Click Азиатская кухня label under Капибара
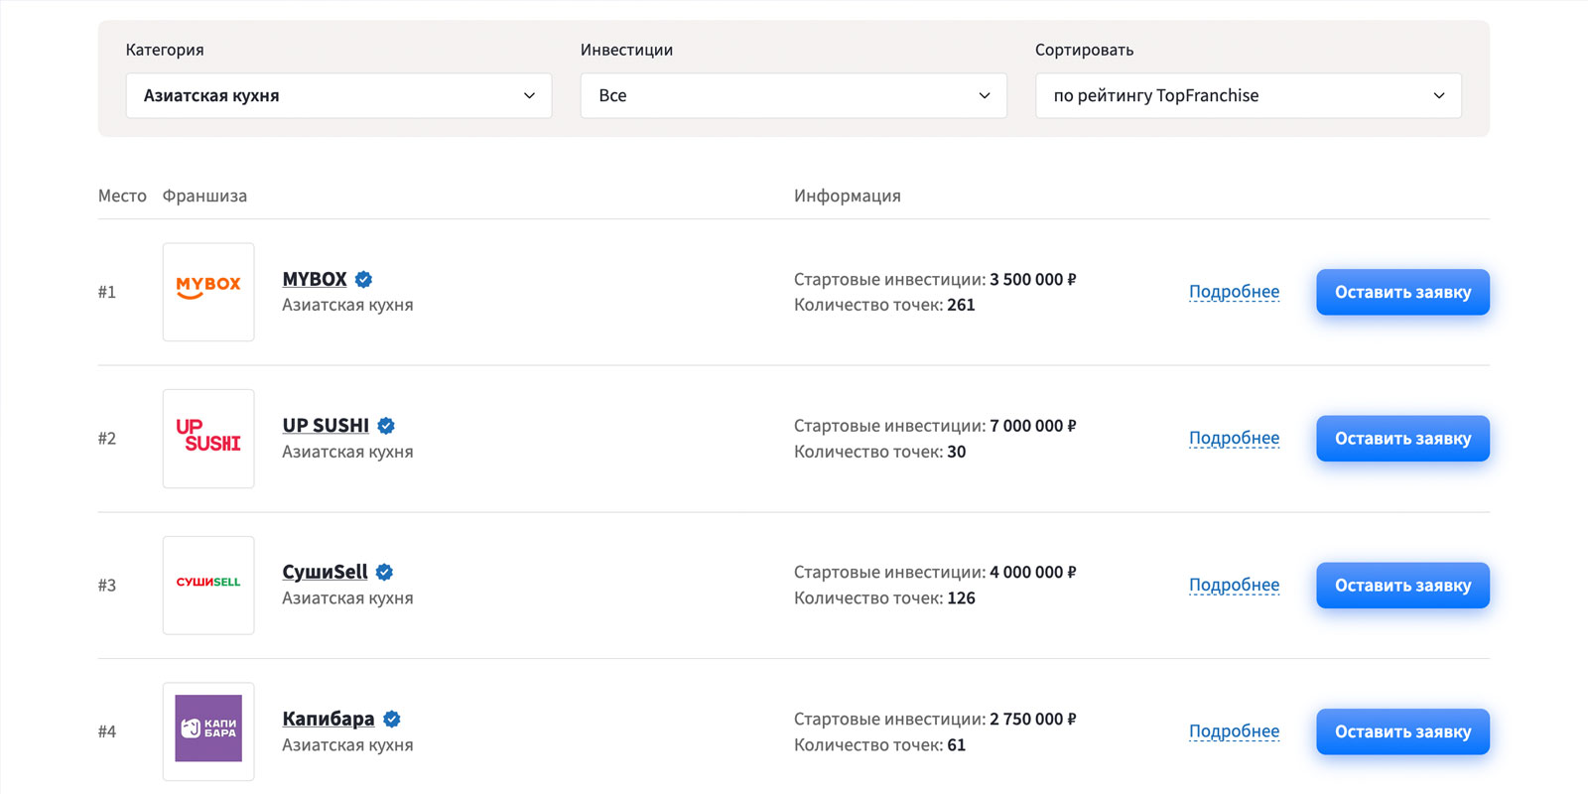Image resolution: width=1588 pixels, height=794 pixels. click(347, 745)
